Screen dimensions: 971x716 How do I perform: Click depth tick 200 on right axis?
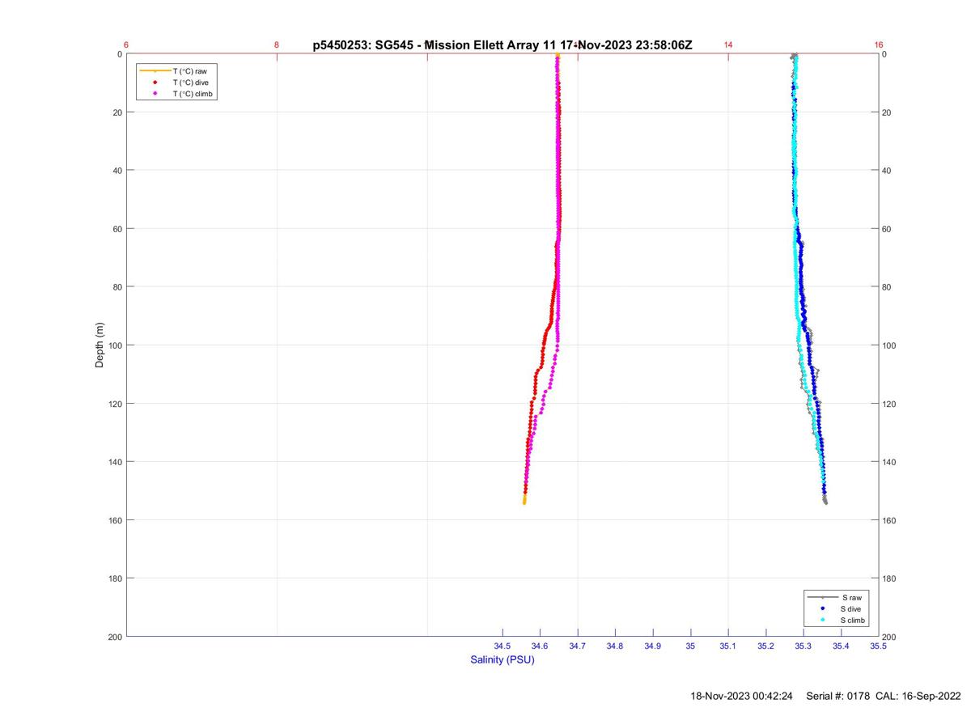[890, 637]
